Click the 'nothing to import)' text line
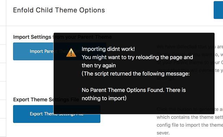 click(x=104, y=98)
